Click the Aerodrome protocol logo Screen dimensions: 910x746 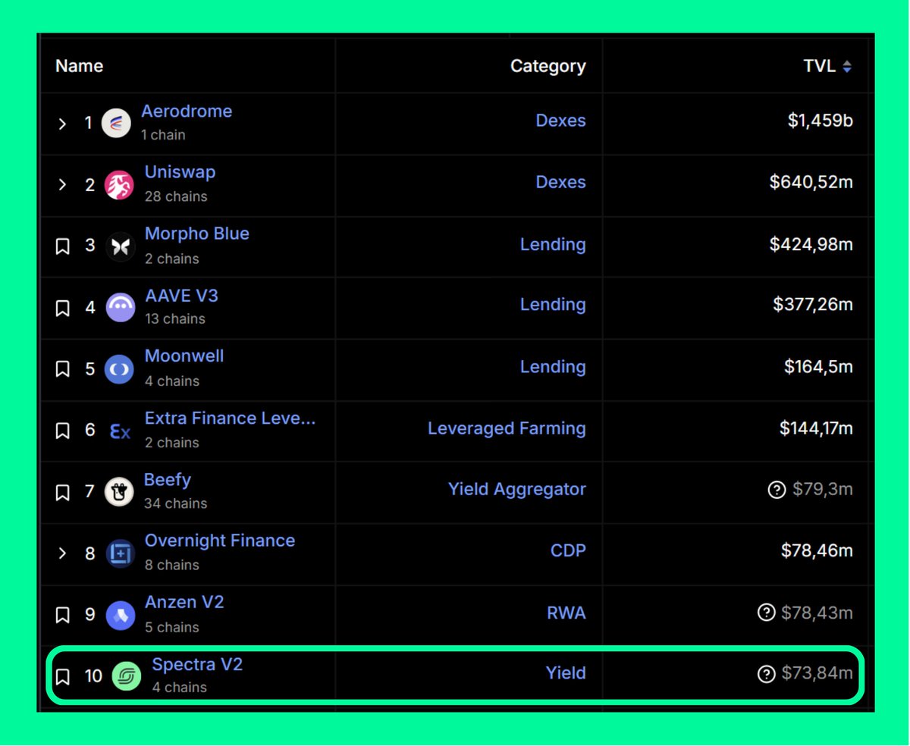(x=116, y=124)
